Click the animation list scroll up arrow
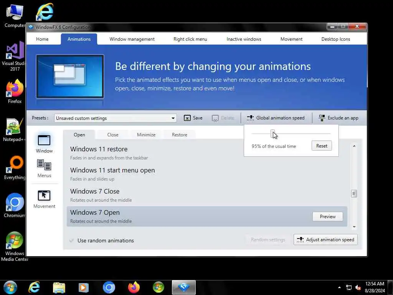This screenshot has height=295, width=393. (354, 146)
